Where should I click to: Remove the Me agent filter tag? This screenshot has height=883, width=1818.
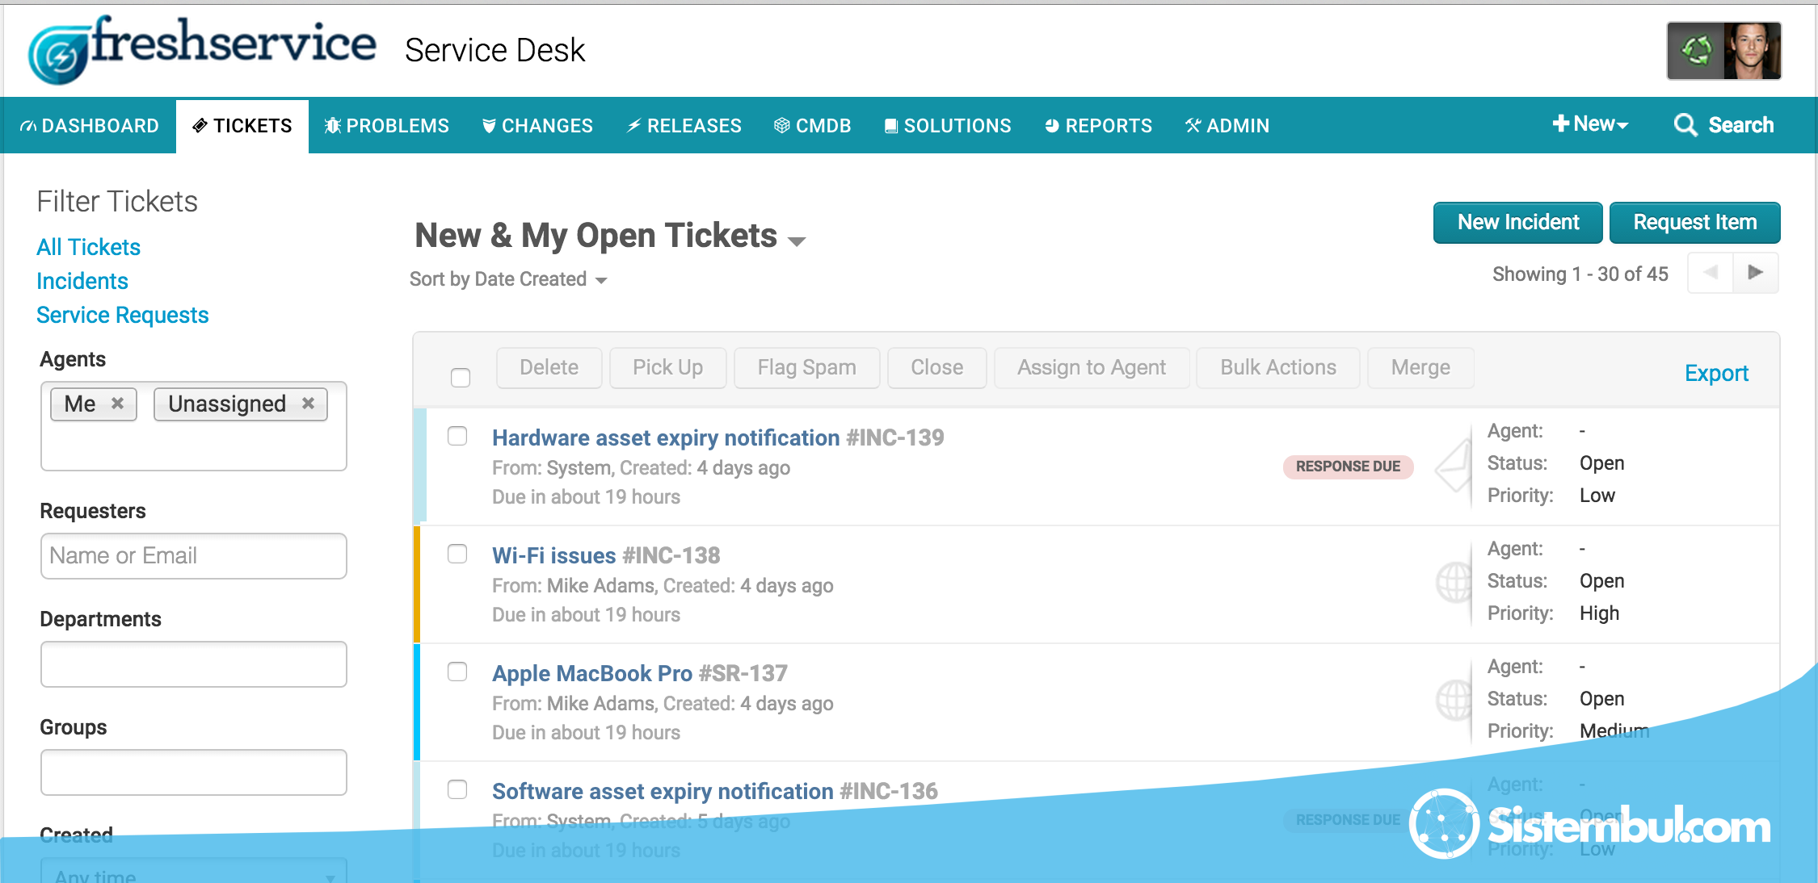(117, 403)
